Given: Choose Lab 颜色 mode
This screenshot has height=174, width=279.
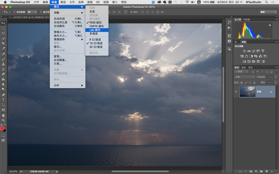Looking at the screenshot, I should (97, 30).
